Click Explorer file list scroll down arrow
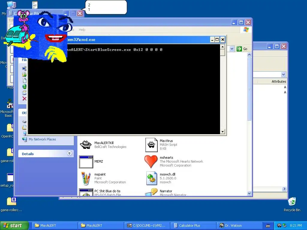Image resolution: width=307 pixels, height=230 pixels. [x=249, y=193]
